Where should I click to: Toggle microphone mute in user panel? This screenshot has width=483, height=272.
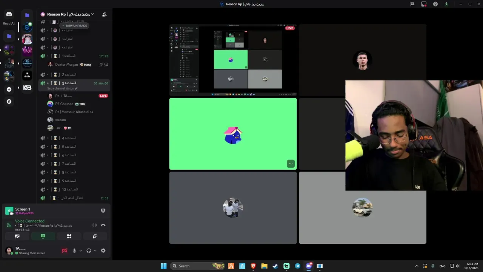[x=74, y=250]
